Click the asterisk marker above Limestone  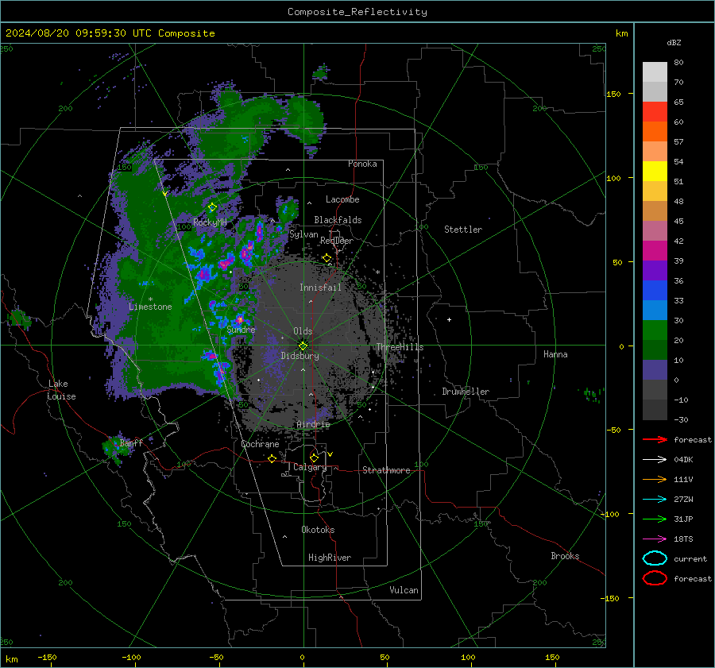[x=150, y=299]
